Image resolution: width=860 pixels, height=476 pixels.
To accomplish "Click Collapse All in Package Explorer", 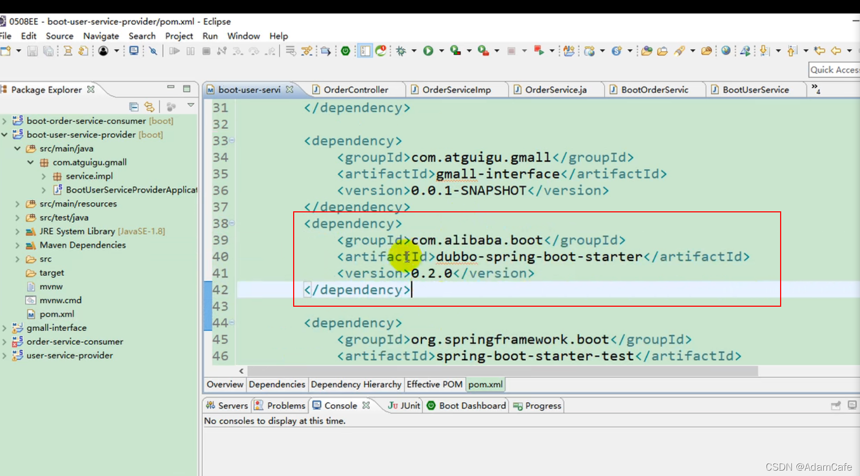I will (x=134, y=107).
